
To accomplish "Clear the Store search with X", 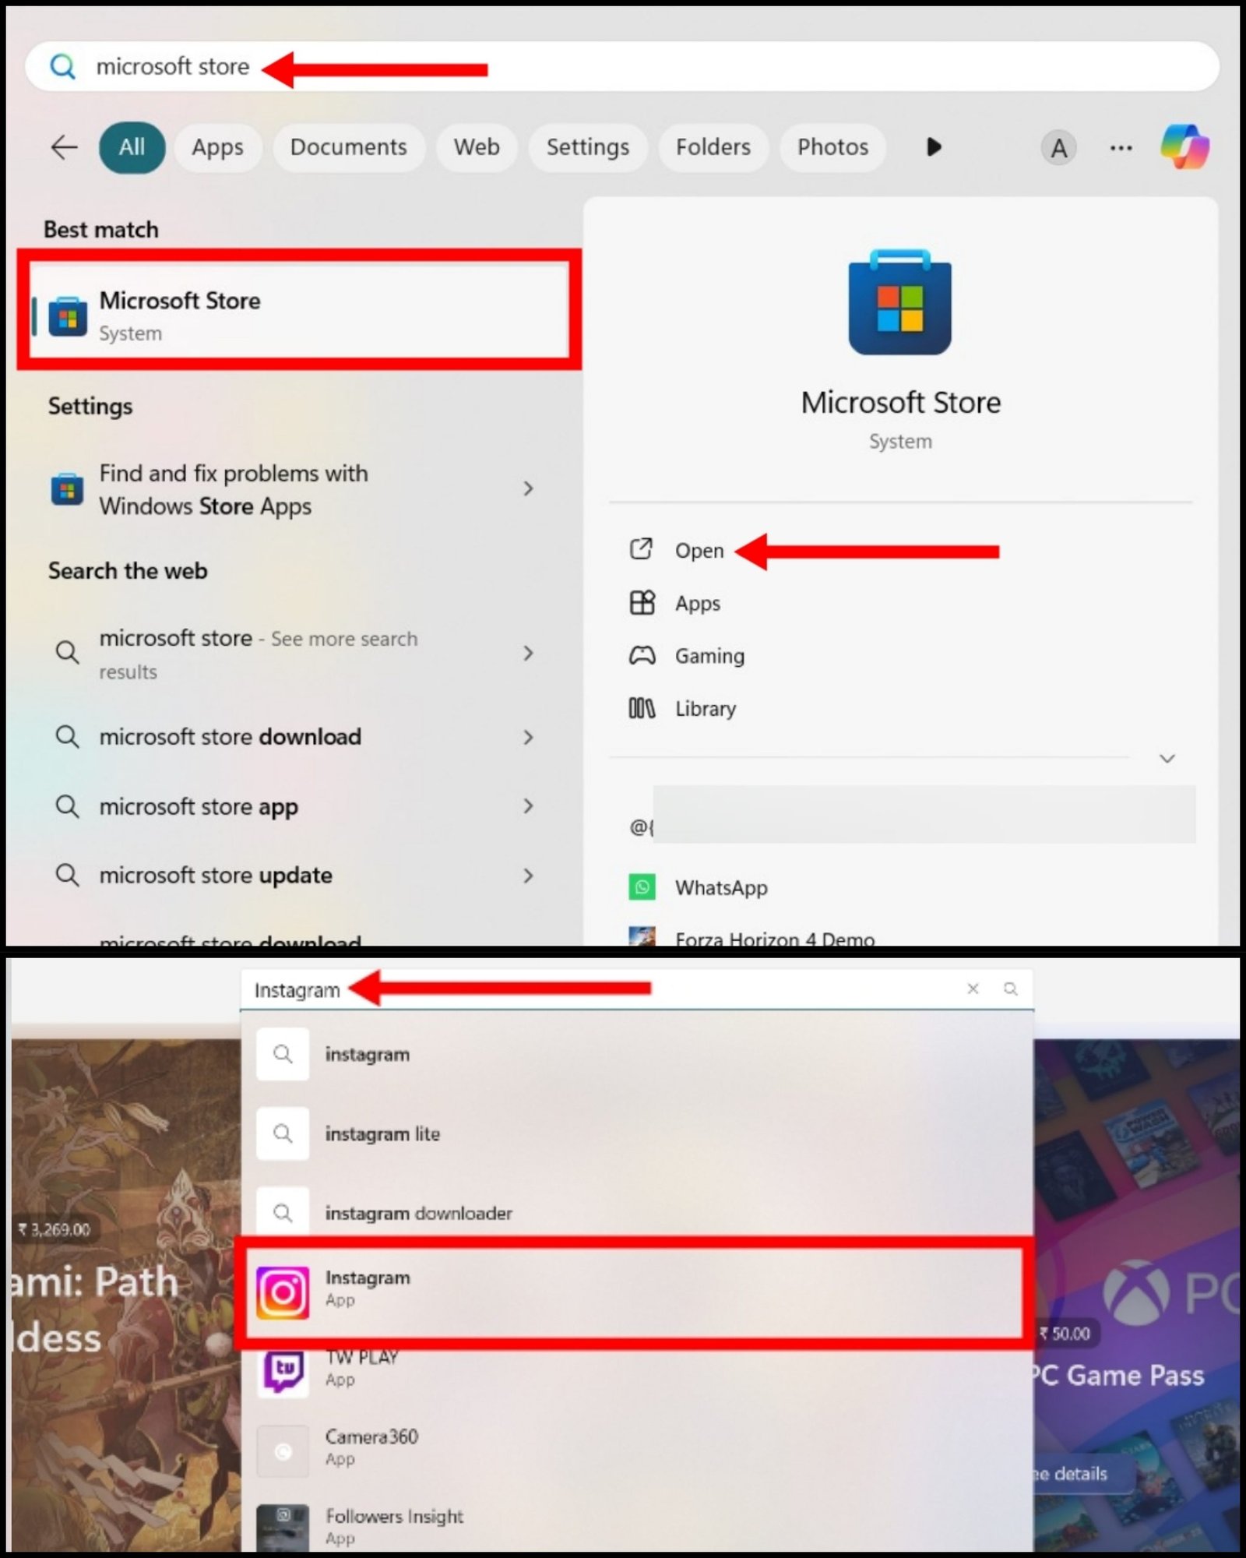I will tap(973, 989).
